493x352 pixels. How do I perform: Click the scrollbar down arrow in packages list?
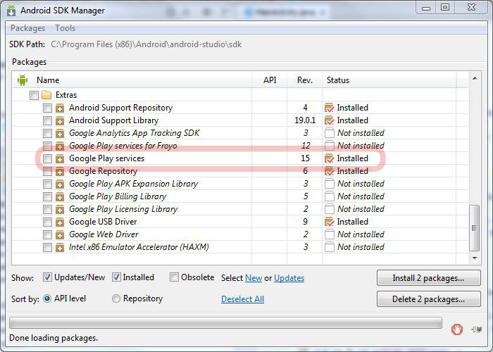(x=475, y=258)
